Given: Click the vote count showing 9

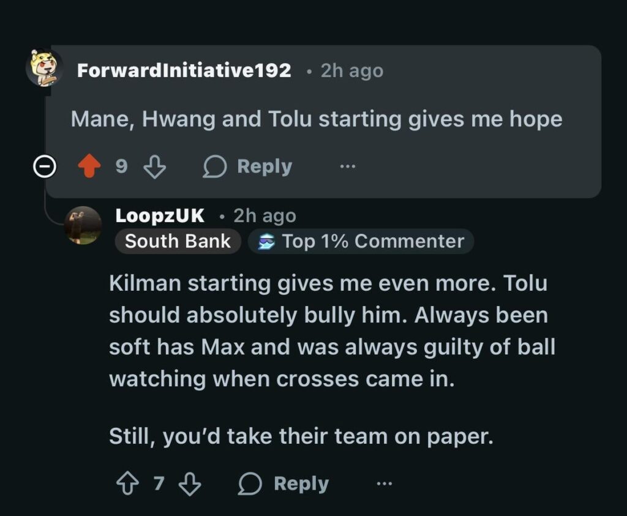Looking at the screenshot, I should pos(122,165).
